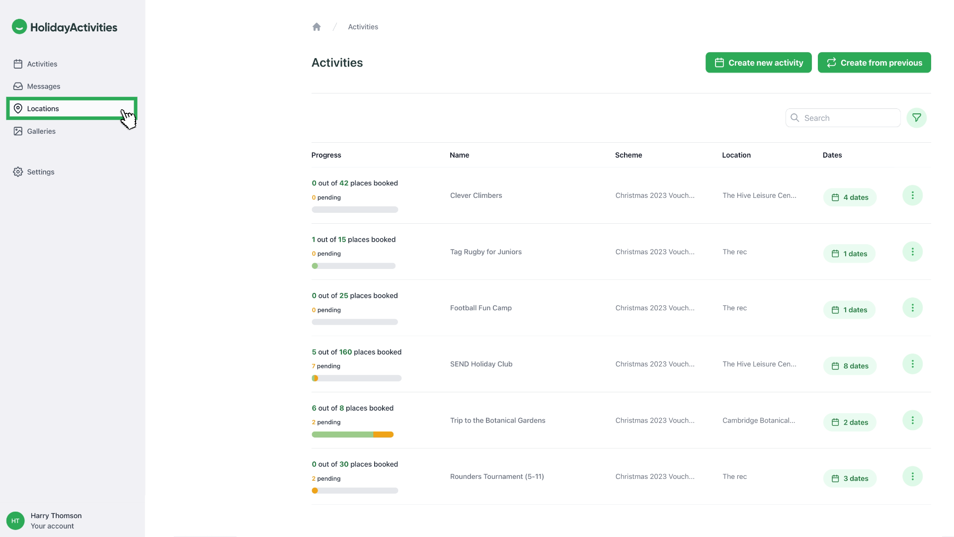This screenshot has width=954, height=537.
Task: Click the Botanical Gardens booking progress bar
Action: click(352, 435)
